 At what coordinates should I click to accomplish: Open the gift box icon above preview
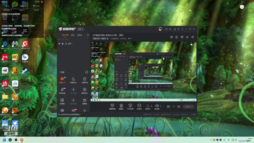coord(171,37)
